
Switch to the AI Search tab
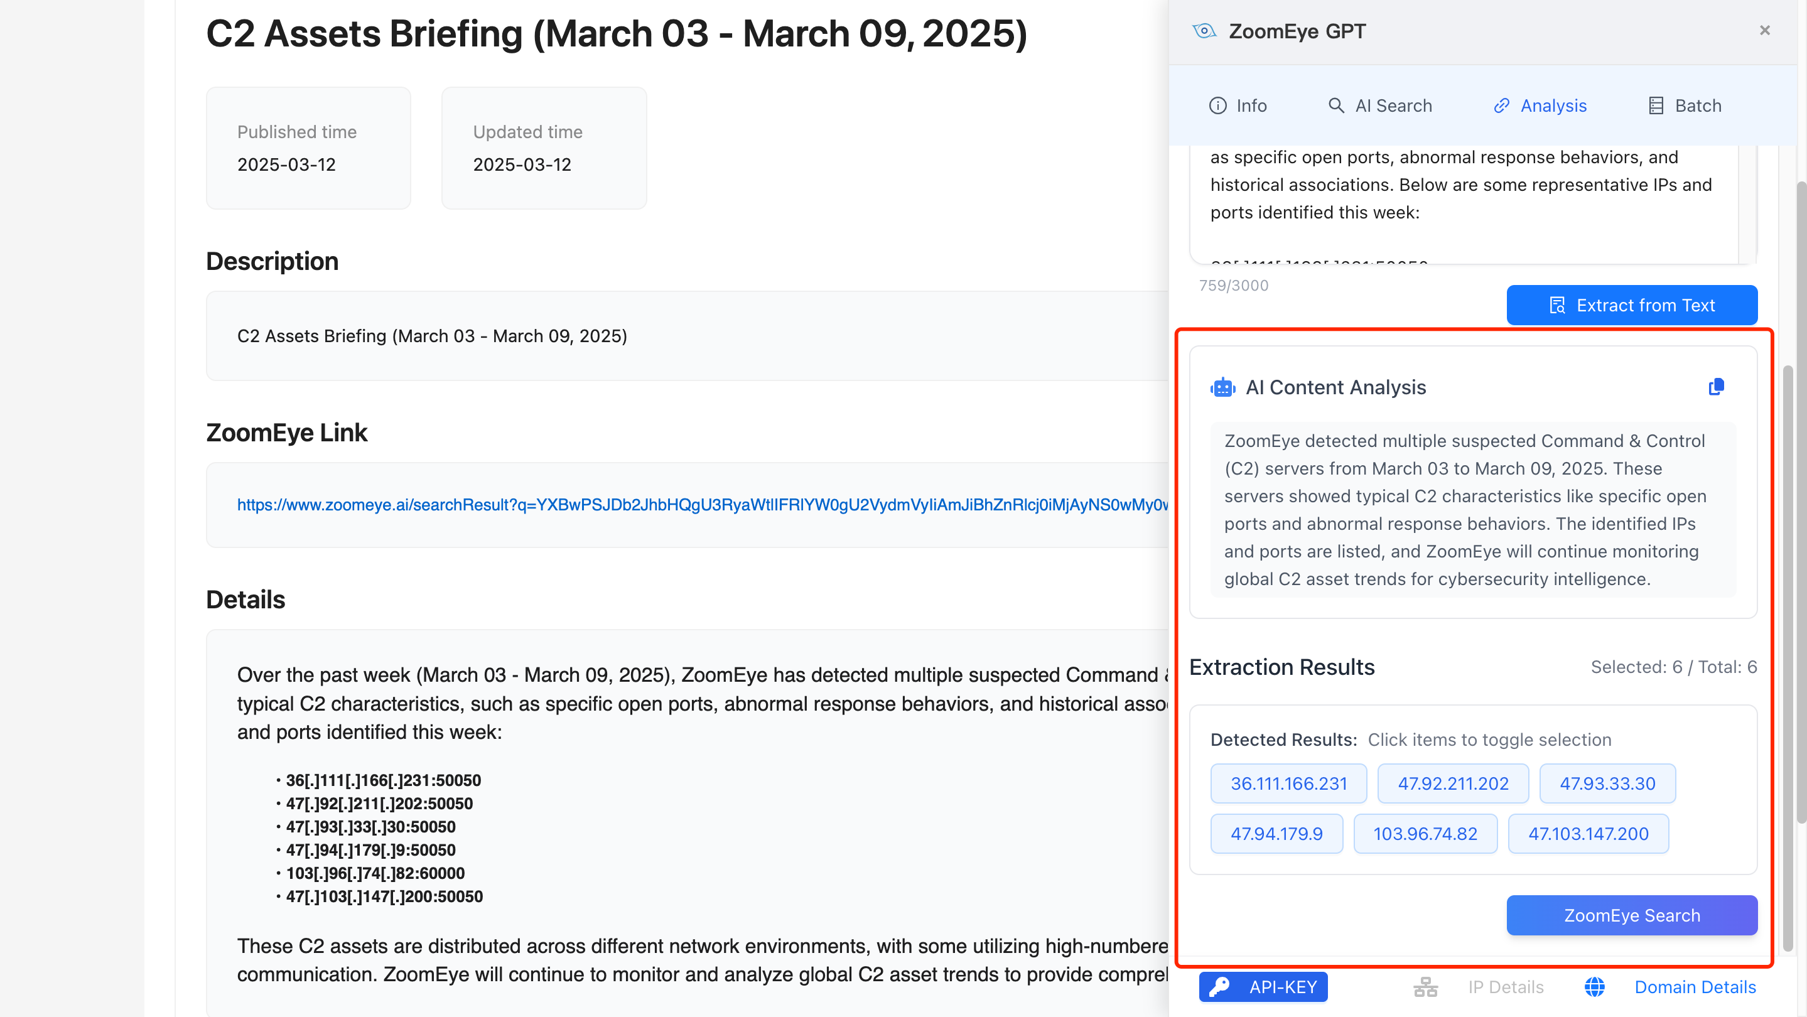1380,106
